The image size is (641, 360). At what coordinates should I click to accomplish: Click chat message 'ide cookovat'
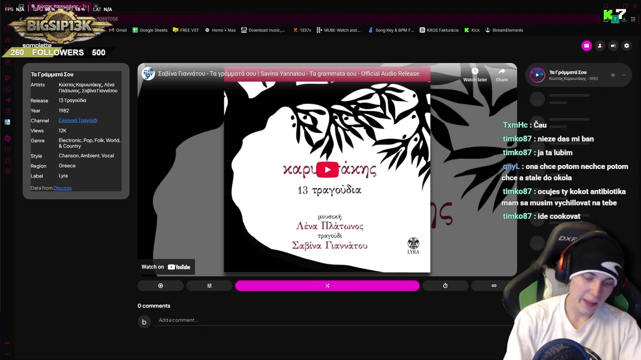point(559,216)
